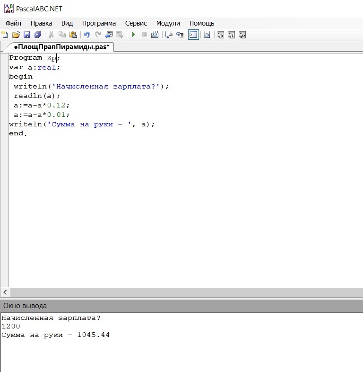Click the Save All icon
363x372 pixels.
[38, 35]
